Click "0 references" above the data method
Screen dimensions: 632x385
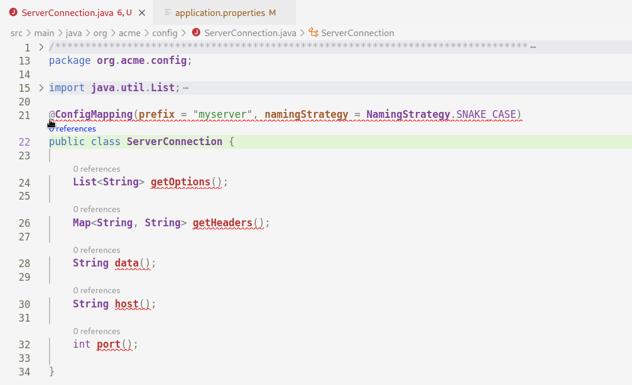click(x=97, y=249)
